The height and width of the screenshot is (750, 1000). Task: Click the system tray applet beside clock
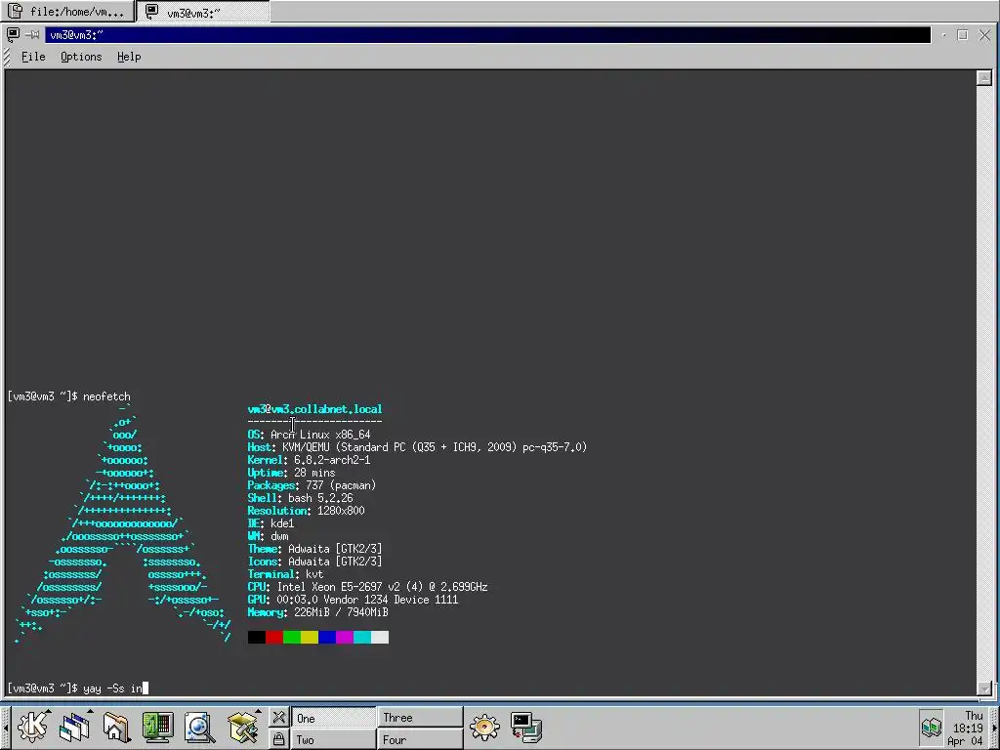pyautogui.click(x=931, y=727)
